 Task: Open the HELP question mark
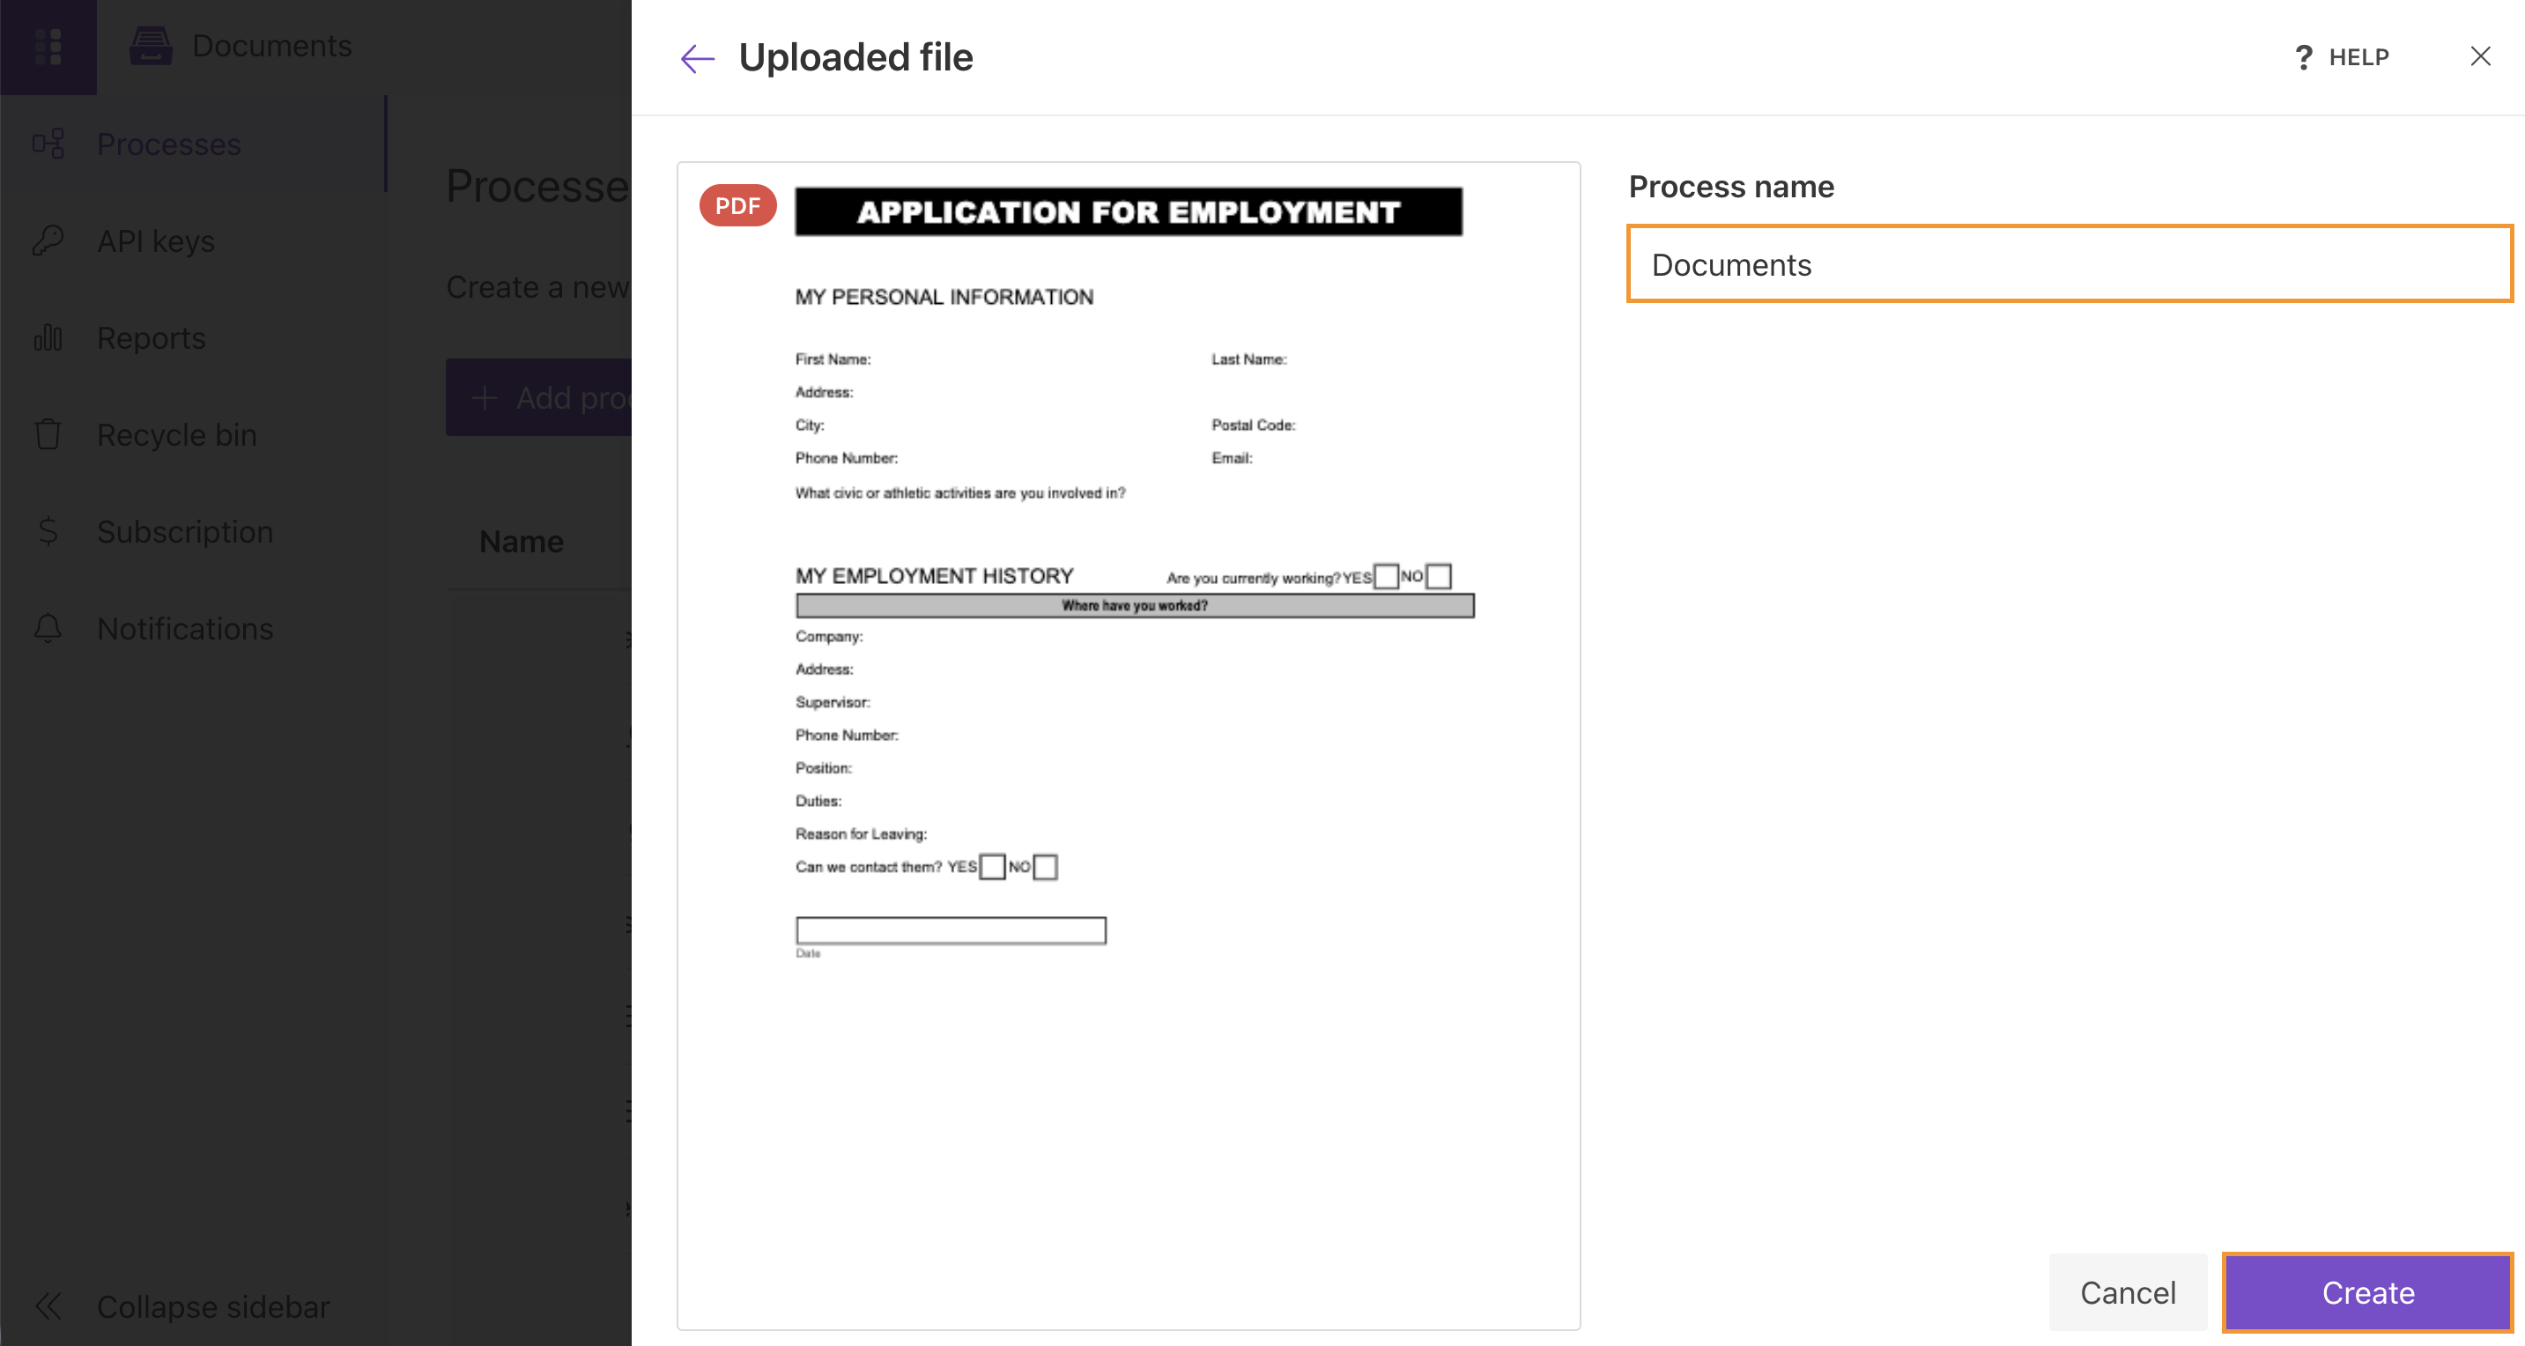click(x=2304, y=58)
